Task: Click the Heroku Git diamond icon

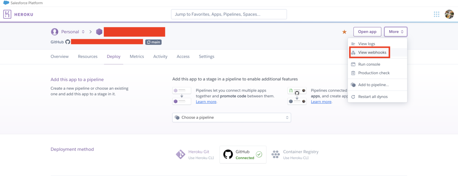Action: [x=181, y=155]
